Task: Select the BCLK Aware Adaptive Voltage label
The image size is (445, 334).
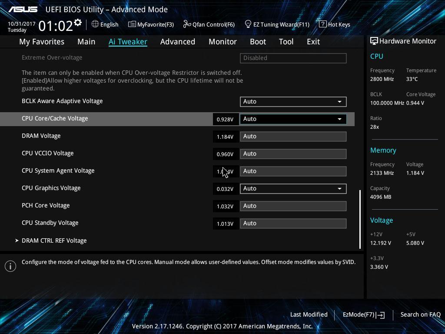Action: point(62,101)
